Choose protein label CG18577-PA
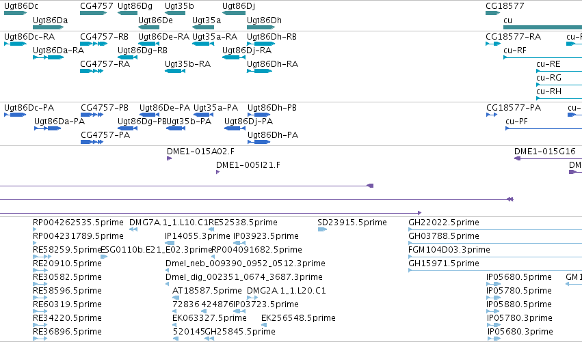The height and width of the screenshot is (342, 582). tap(514, 108)
